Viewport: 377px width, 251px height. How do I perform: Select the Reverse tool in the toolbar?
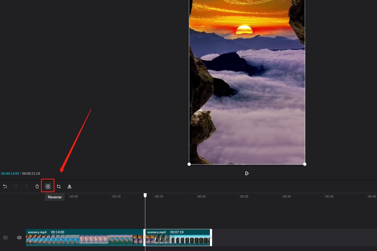coord(48,186)
